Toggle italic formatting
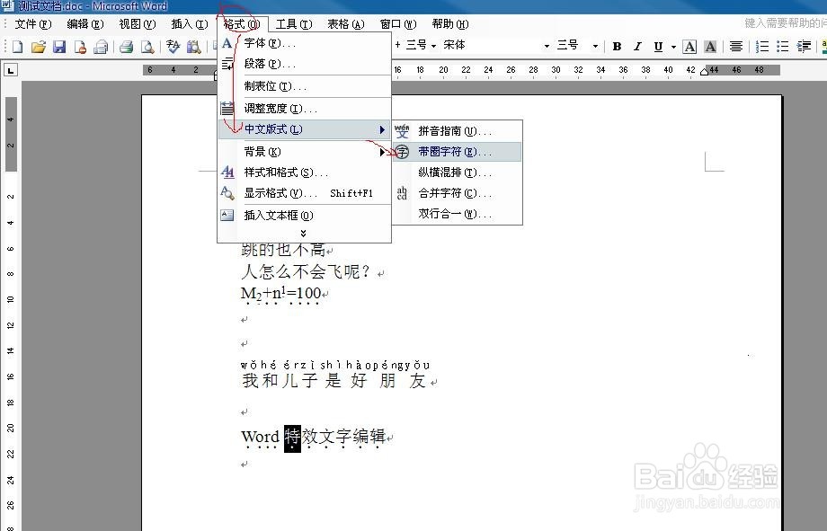The width and height of the screenshot is (827, 531). pos(637,47)
